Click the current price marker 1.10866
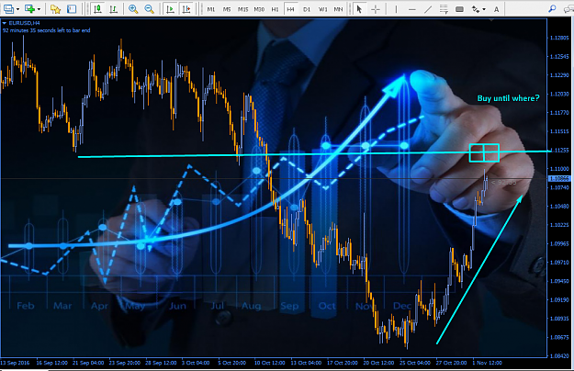The image size is (574, 371). pyautogui.click(x=559, y=178)
